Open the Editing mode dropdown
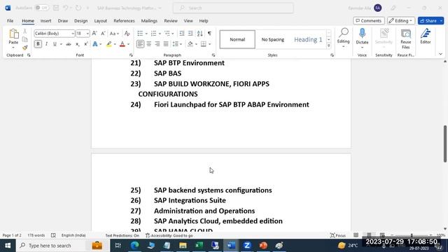 pyautogui.click(x=401, y=21)
